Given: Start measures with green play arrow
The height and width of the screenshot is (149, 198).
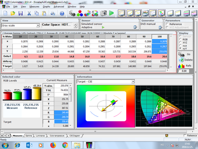Looking at the screenshot, I should point(111,13).
